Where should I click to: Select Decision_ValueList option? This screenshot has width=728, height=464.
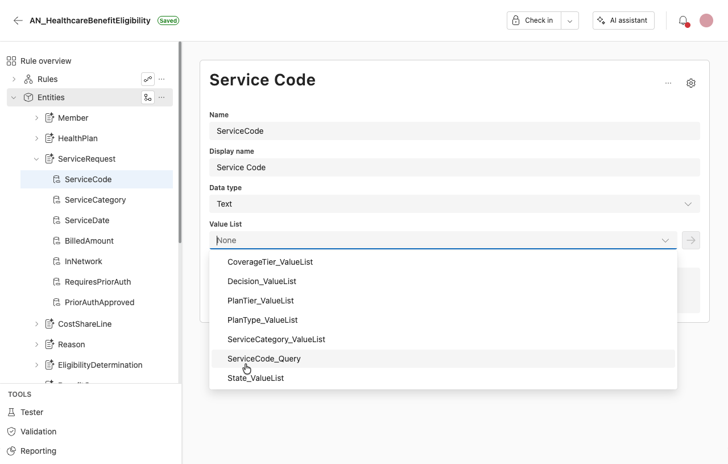tap(443, 281)
